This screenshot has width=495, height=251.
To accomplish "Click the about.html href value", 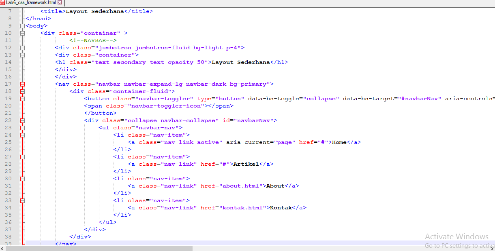I will [240, 186].
